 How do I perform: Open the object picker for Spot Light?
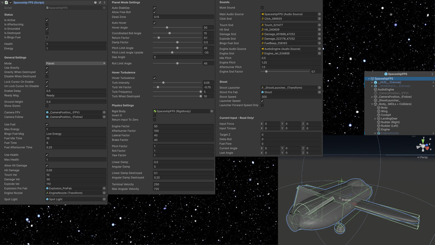pyautogui.click(x=104, y=199)
